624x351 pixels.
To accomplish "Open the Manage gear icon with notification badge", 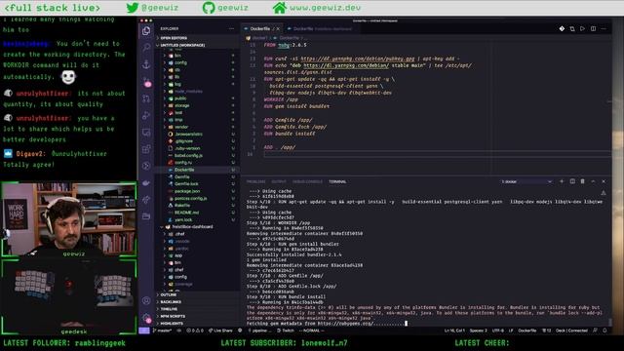I will click(146, 318).
